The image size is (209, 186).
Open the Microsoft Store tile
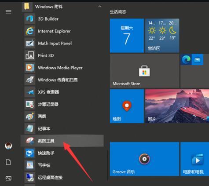point(144,71)
